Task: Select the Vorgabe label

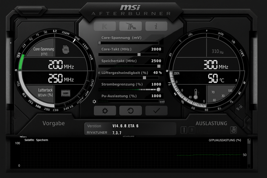Action: coord(53,123)
